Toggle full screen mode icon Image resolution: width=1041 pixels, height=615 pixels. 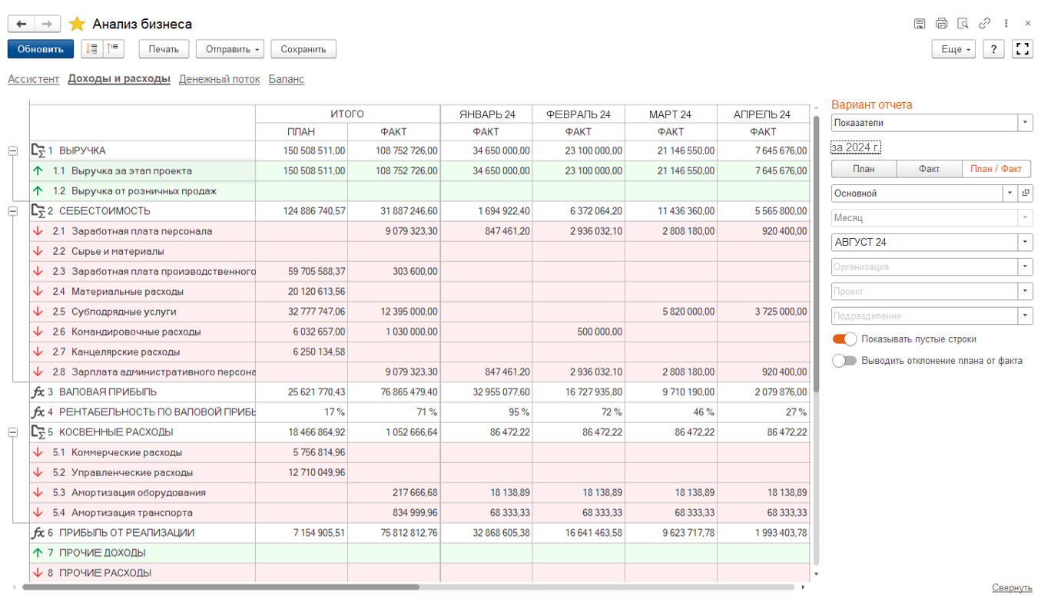1022,49
